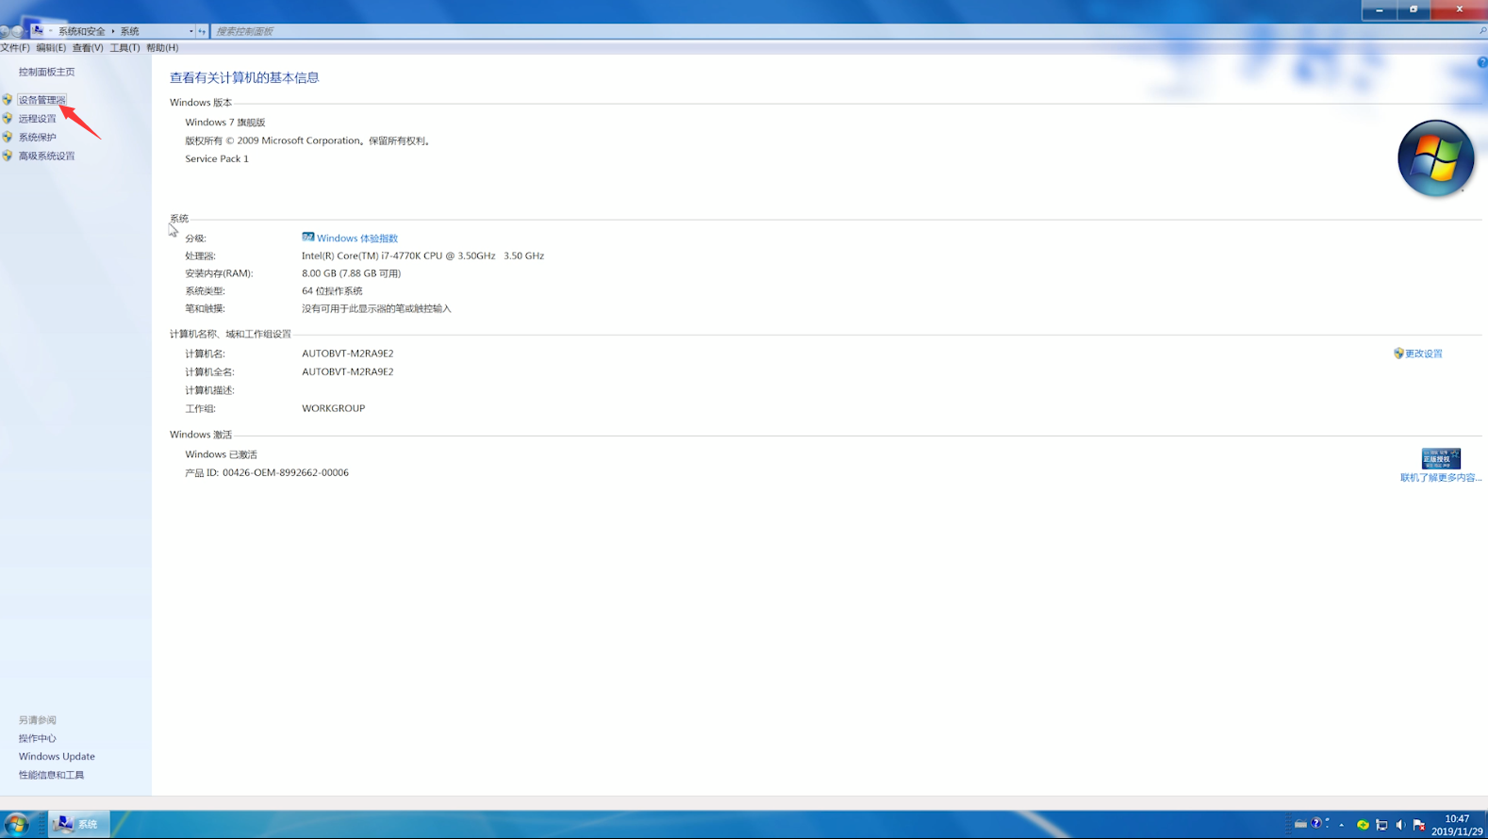Click the refresh button beside address bar
The width and height of the screenshot is (1488, 839).
(202, 31)
